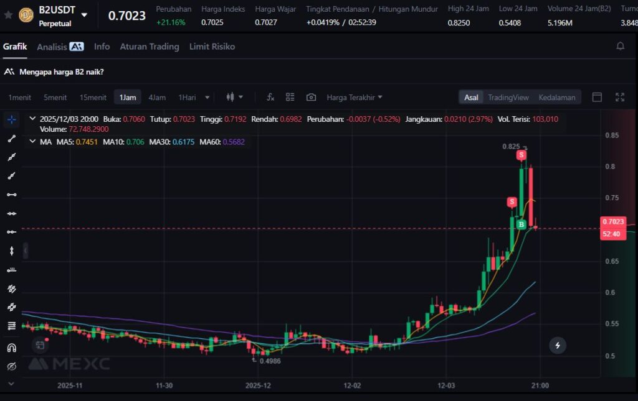Open the Harga Terakhir price dropdown
Image resolution: width=638 pixels, height=401 pixels.
point(355,97)
